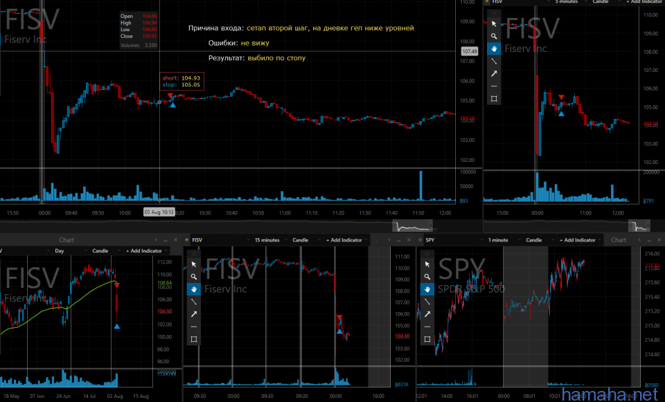Click the blue exit triangle on main FISV chart
The height and width of the screenshot is (402, 665).
pos(173,104)
